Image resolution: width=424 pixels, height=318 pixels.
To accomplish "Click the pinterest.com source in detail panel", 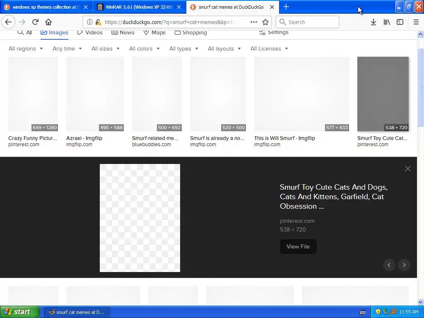I will tap(297, 221).
